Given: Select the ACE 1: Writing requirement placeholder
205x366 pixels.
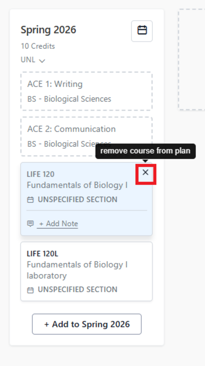Looking at the screenshot, I should pyautogui.click(x=86, y=91).
